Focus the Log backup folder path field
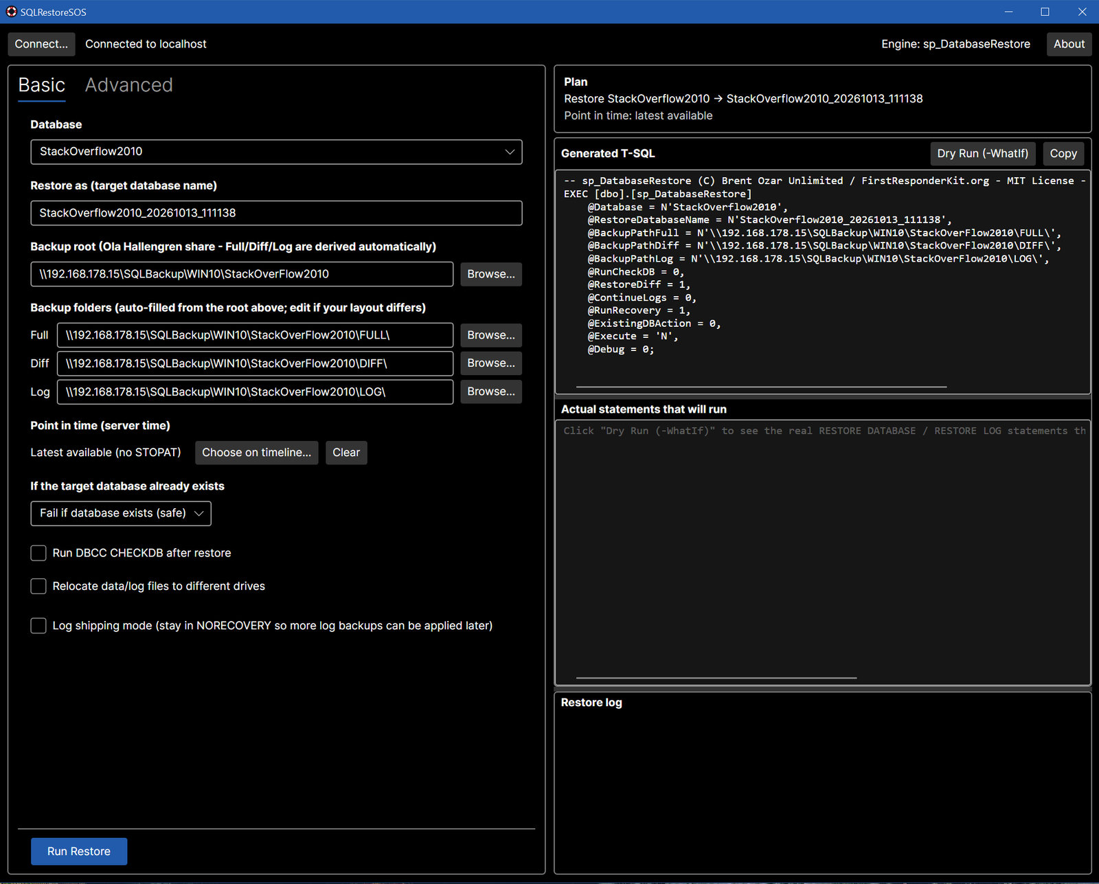This screenshot has height=884, width=1099. tap(255, 392)
